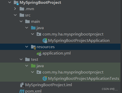The image size is (122, 93).
Task: Collapse the main folder chevron
Action: click(21, 21)
